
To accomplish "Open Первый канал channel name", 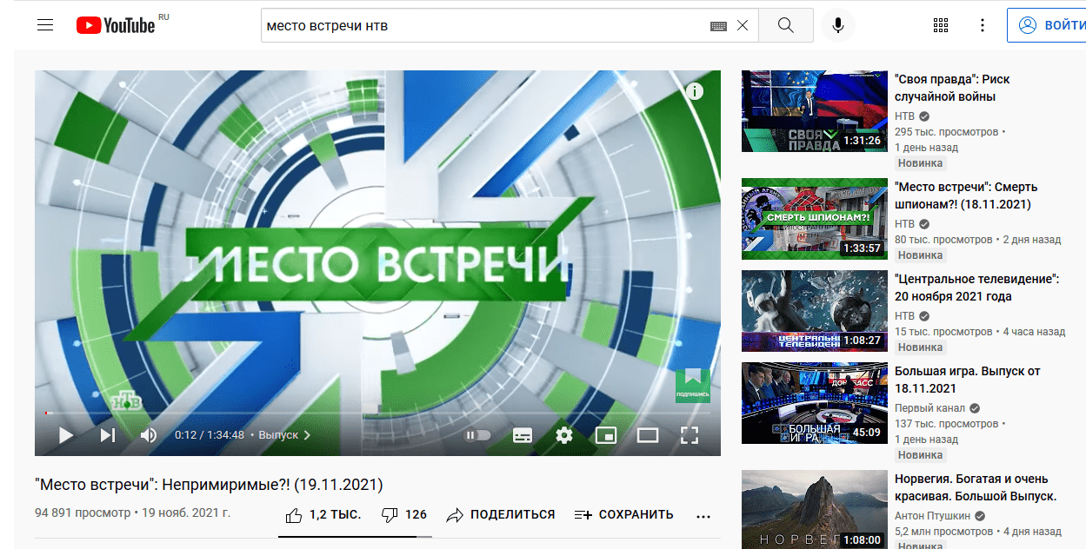I will click(x=930, y=408).
